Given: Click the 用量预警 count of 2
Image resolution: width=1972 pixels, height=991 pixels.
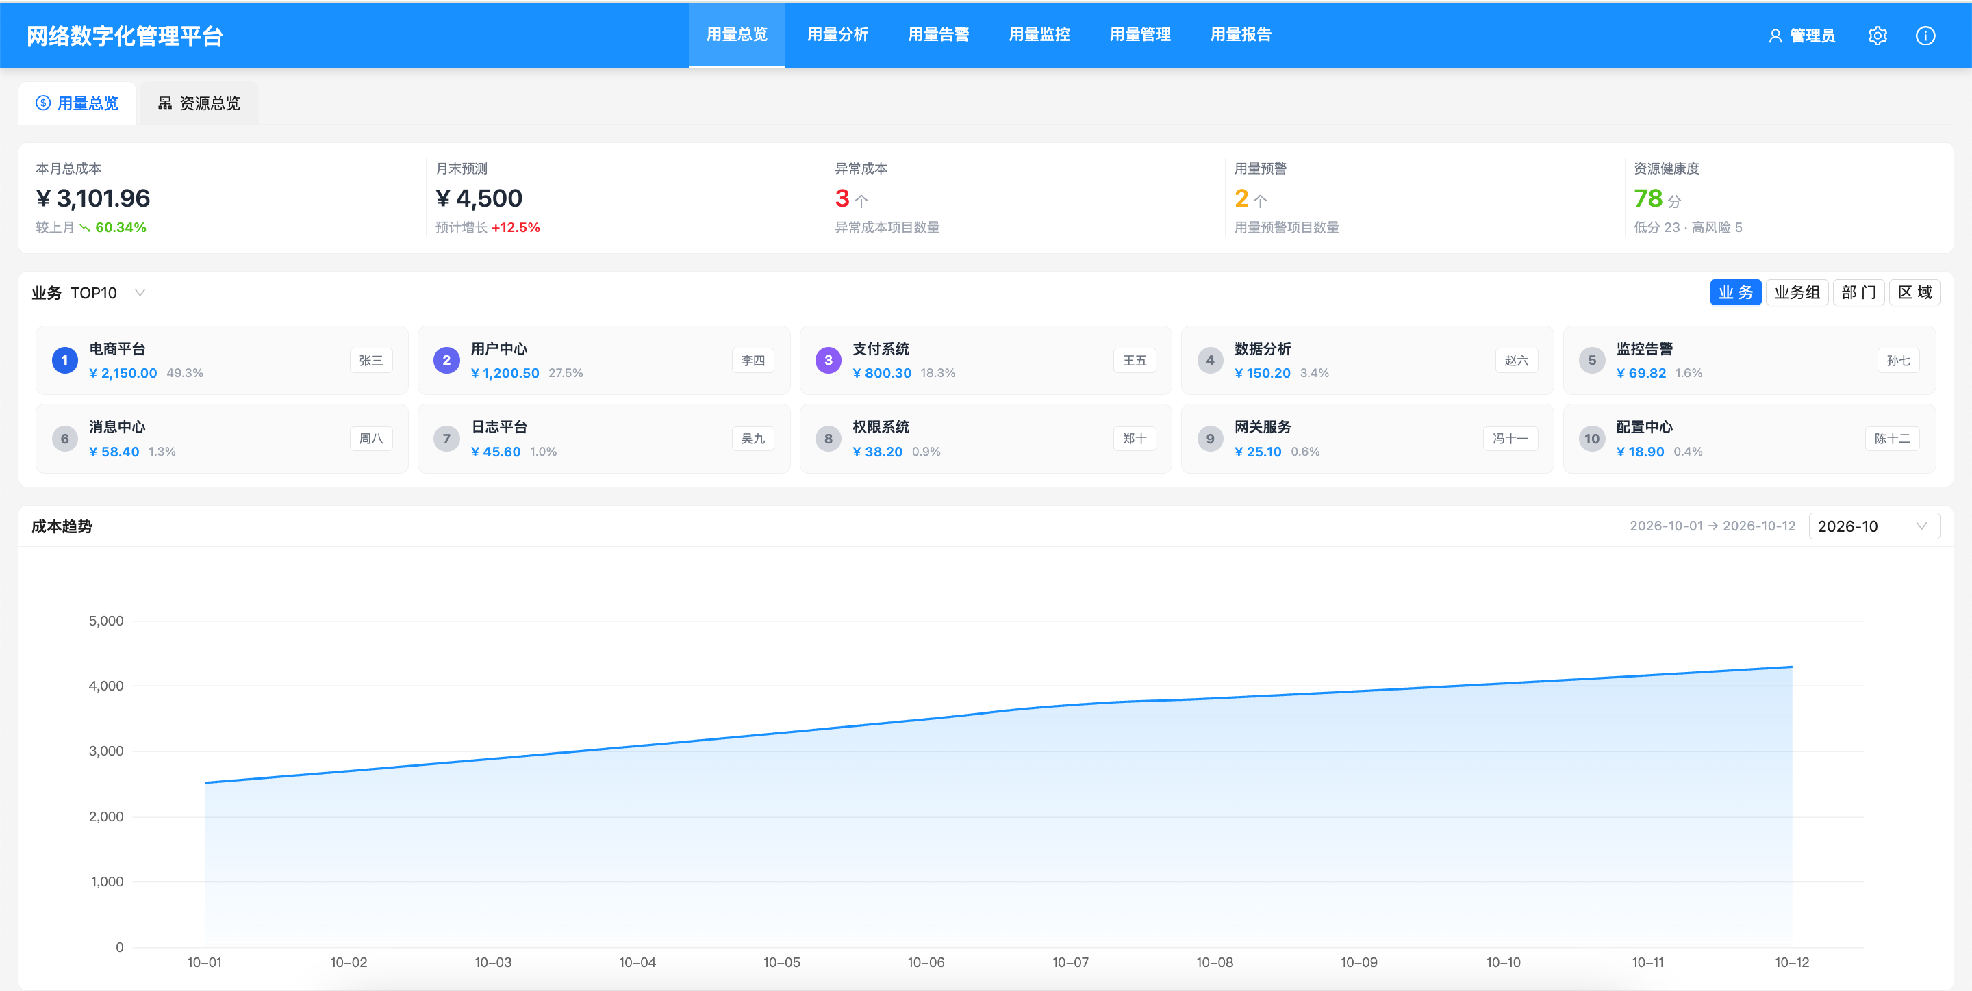Looking at the screenshot, I should (1241, 198).
